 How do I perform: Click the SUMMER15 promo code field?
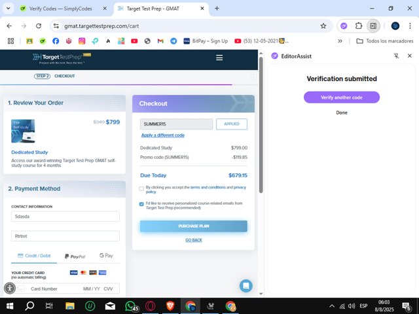176,124
